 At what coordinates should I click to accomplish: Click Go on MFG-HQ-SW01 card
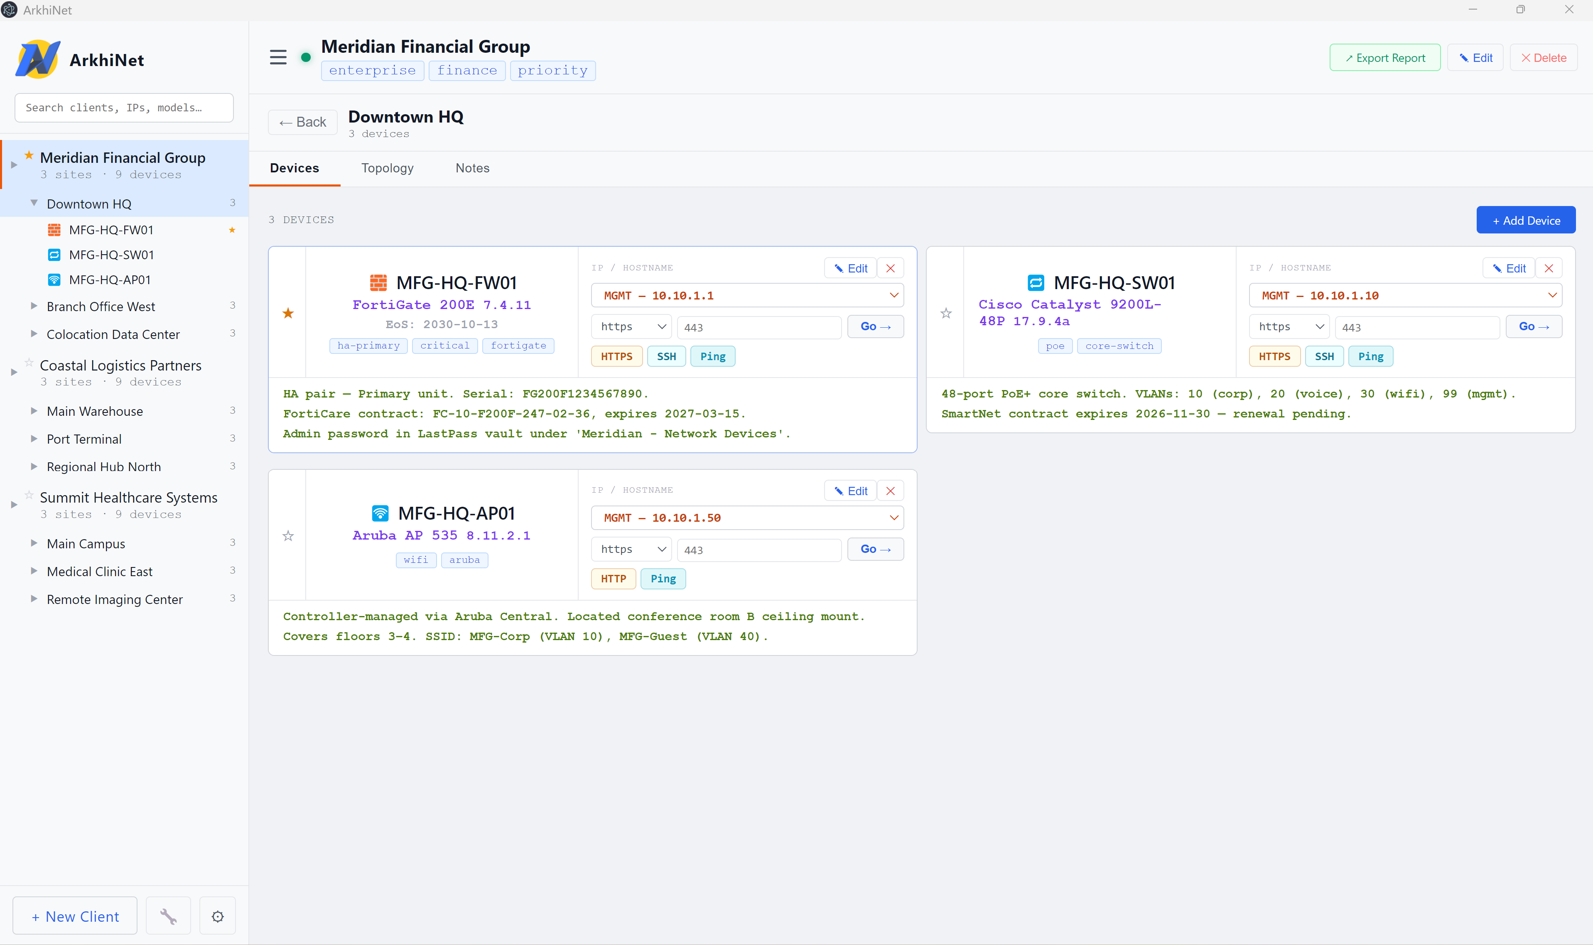pyautogui.click(x=1533, y=326)
